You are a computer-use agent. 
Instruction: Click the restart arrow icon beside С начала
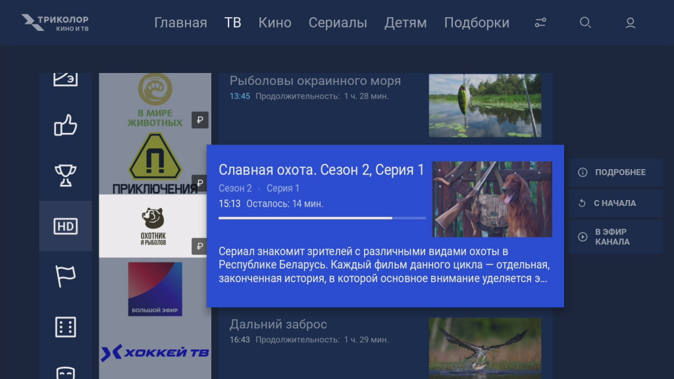click(x=582, y=203)
